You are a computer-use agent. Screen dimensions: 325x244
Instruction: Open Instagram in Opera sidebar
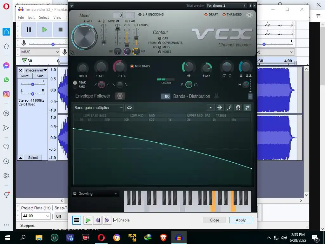[6, 94]
